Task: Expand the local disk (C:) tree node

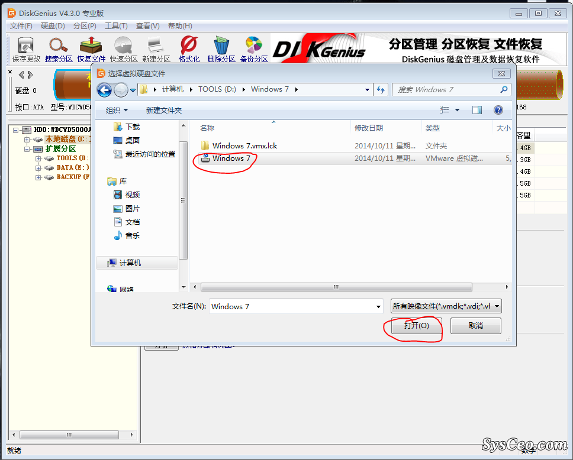Action: [27, 140]
